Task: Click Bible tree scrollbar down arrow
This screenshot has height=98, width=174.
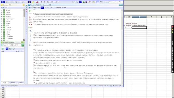Action: 24,40
